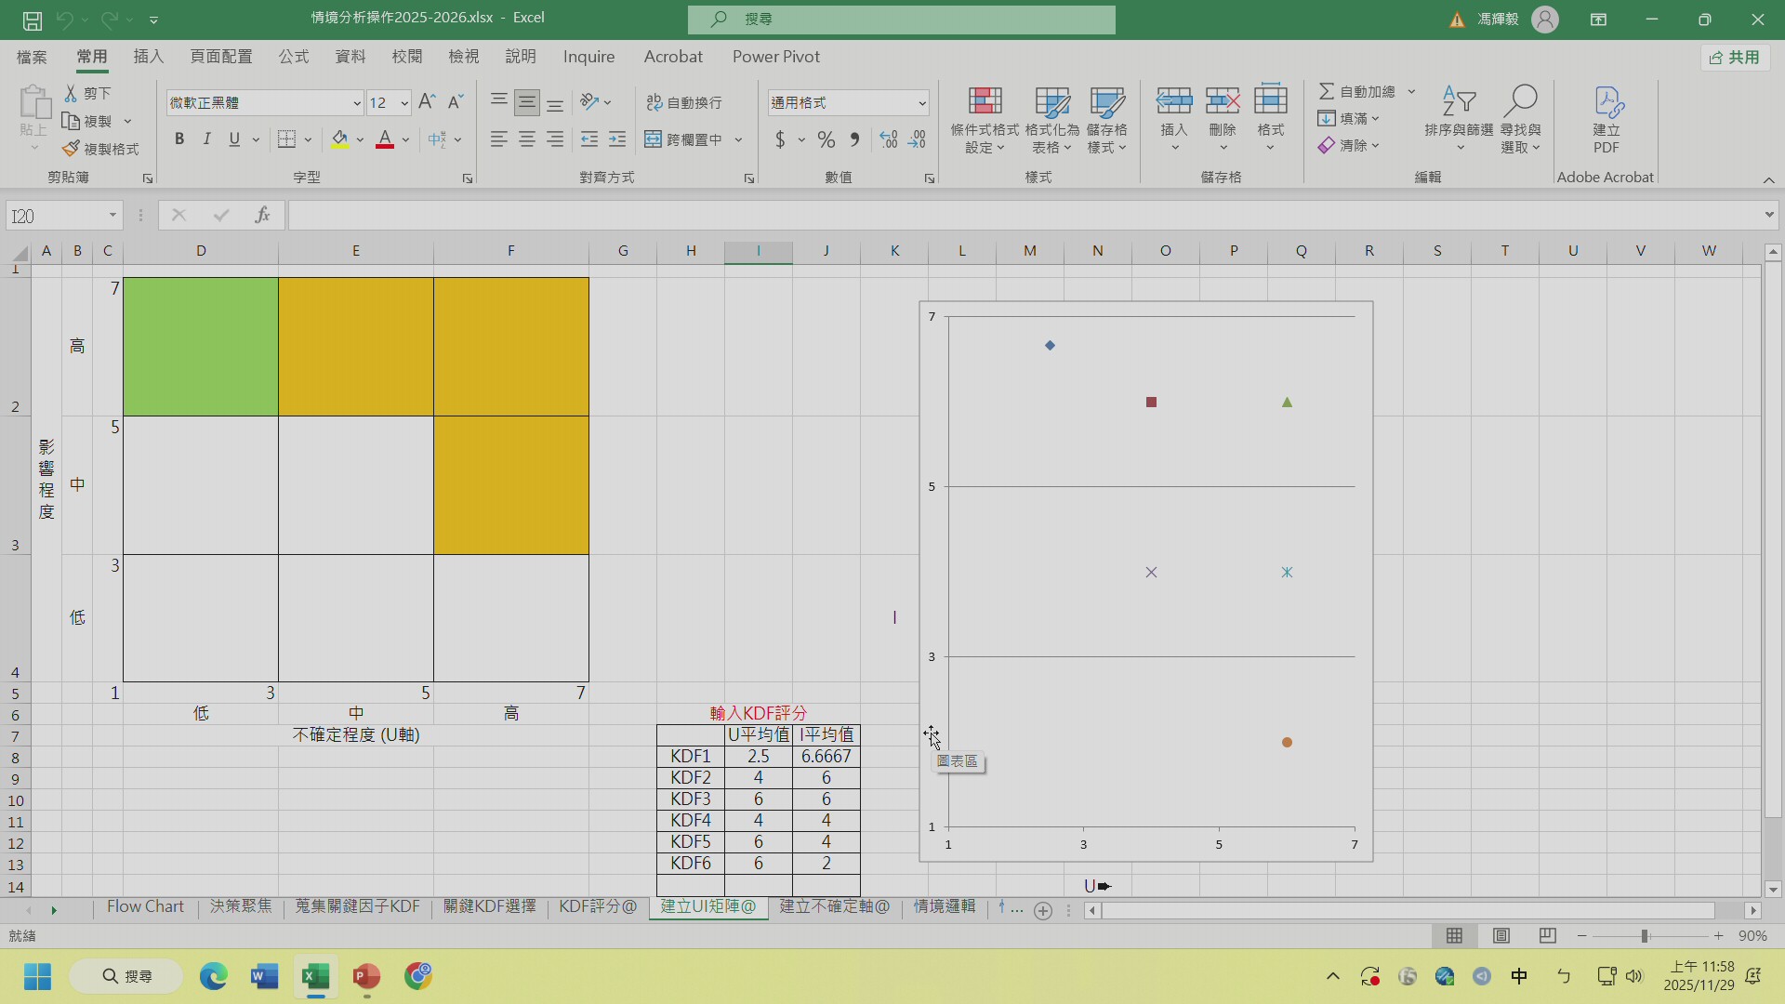Click the Create PDF icon
Screen dimensions: 1785x1004
(x=1606, y=100)
